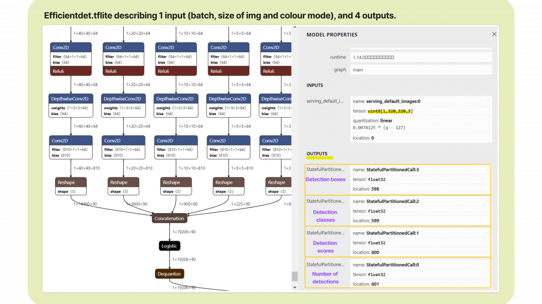542x304 pixels.
Task: Select the second Reshape node from left
Action: 124,182
